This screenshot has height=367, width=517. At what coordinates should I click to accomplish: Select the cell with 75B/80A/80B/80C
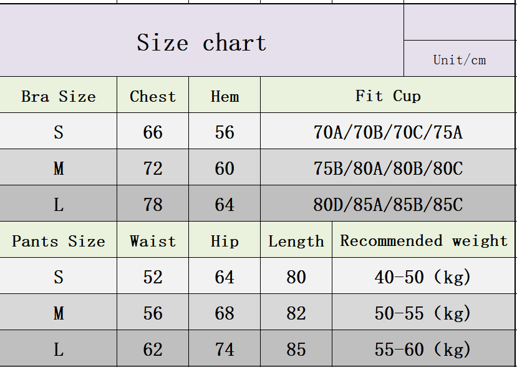(x=388, y=168)
